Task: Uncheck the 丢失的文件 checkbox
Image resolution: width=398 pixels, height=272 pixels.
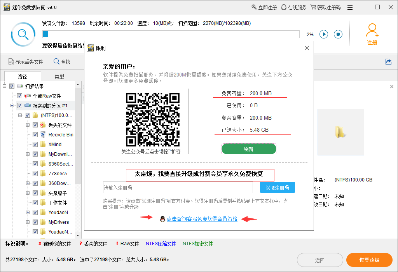Action: tap(35, 125)
